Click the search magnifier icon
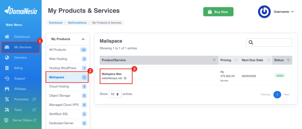Image resolution: width=302 pixels, height=129 pixels. [251, 42]
